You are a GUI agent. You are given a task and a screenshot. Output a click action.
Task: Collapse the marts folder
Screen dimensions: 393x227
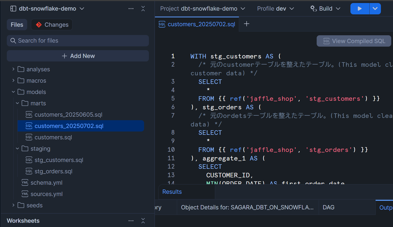point(17,103)
